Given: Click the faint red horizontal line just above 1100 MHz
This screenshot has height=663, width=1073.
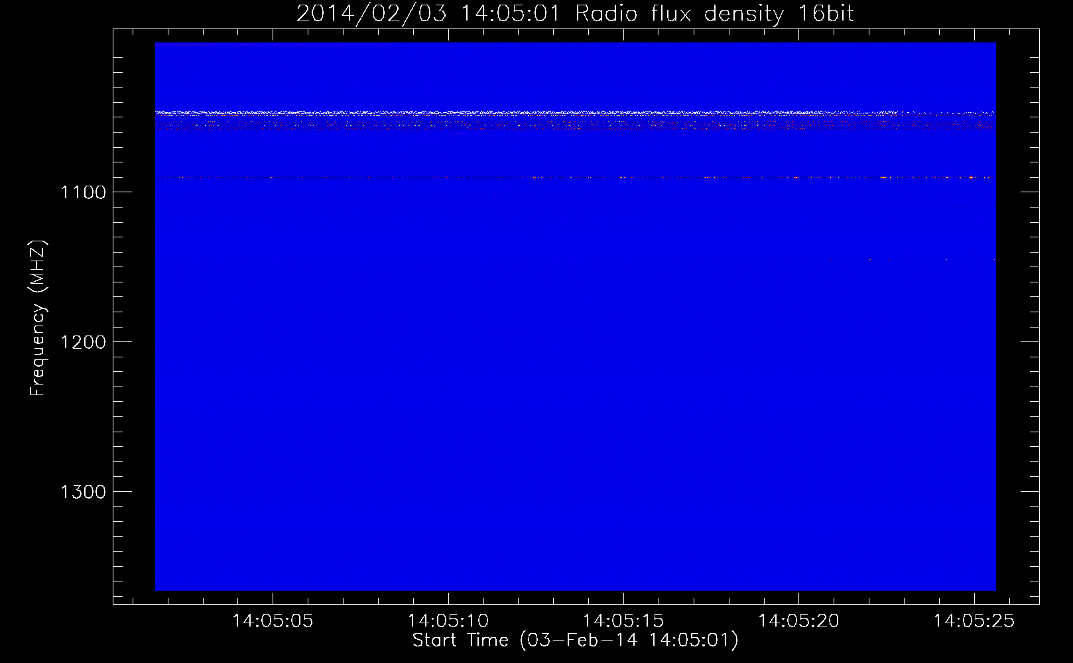Looking at the screenshot, I should 575,178.
